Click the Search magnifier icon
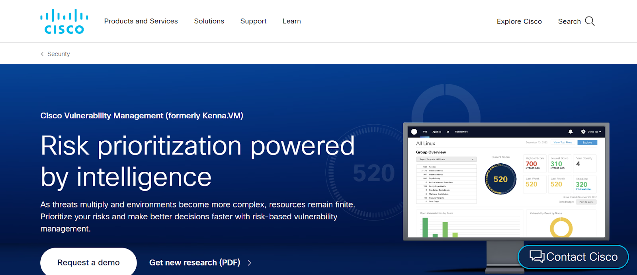637x275 pixels. [590, 21]
